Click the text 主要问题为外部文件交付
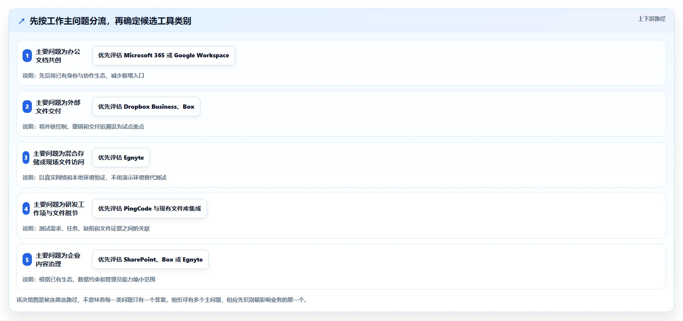Viewport: 683px width, 321px height. [58, 107]
